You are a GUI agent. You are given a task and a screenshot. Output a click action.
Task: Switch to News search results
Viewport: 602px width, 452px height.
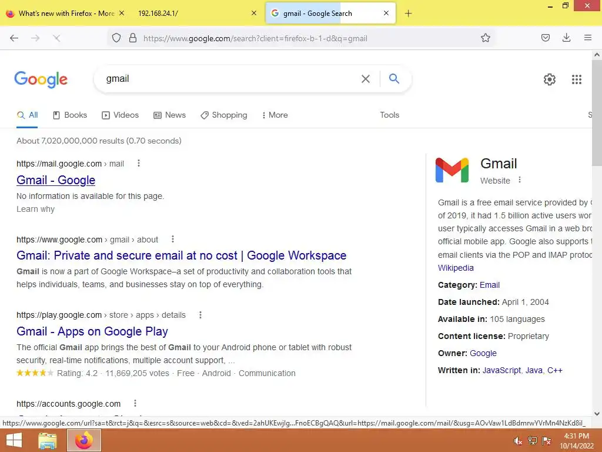coord(169,115)
